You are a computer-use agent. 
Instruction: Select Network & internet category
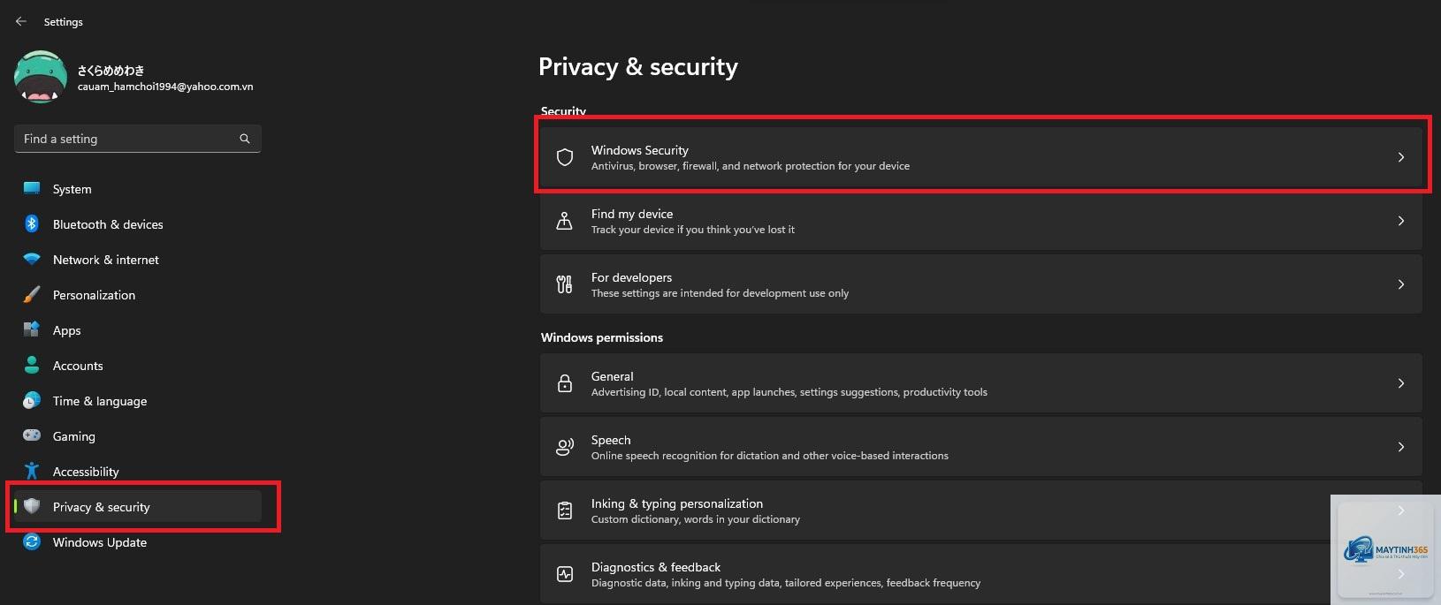tap(138, 259)
